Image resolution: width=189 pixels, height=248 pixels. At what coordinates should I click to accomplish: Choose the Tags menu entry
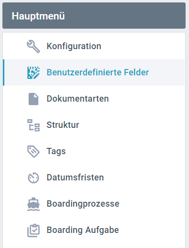click(x=94, y=151)
